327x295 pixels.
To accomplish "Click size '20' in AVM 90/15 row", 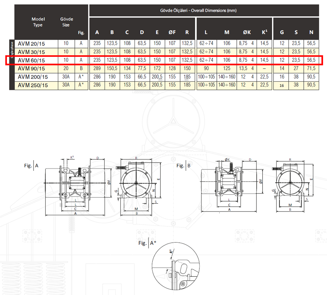I will [66, 68].
